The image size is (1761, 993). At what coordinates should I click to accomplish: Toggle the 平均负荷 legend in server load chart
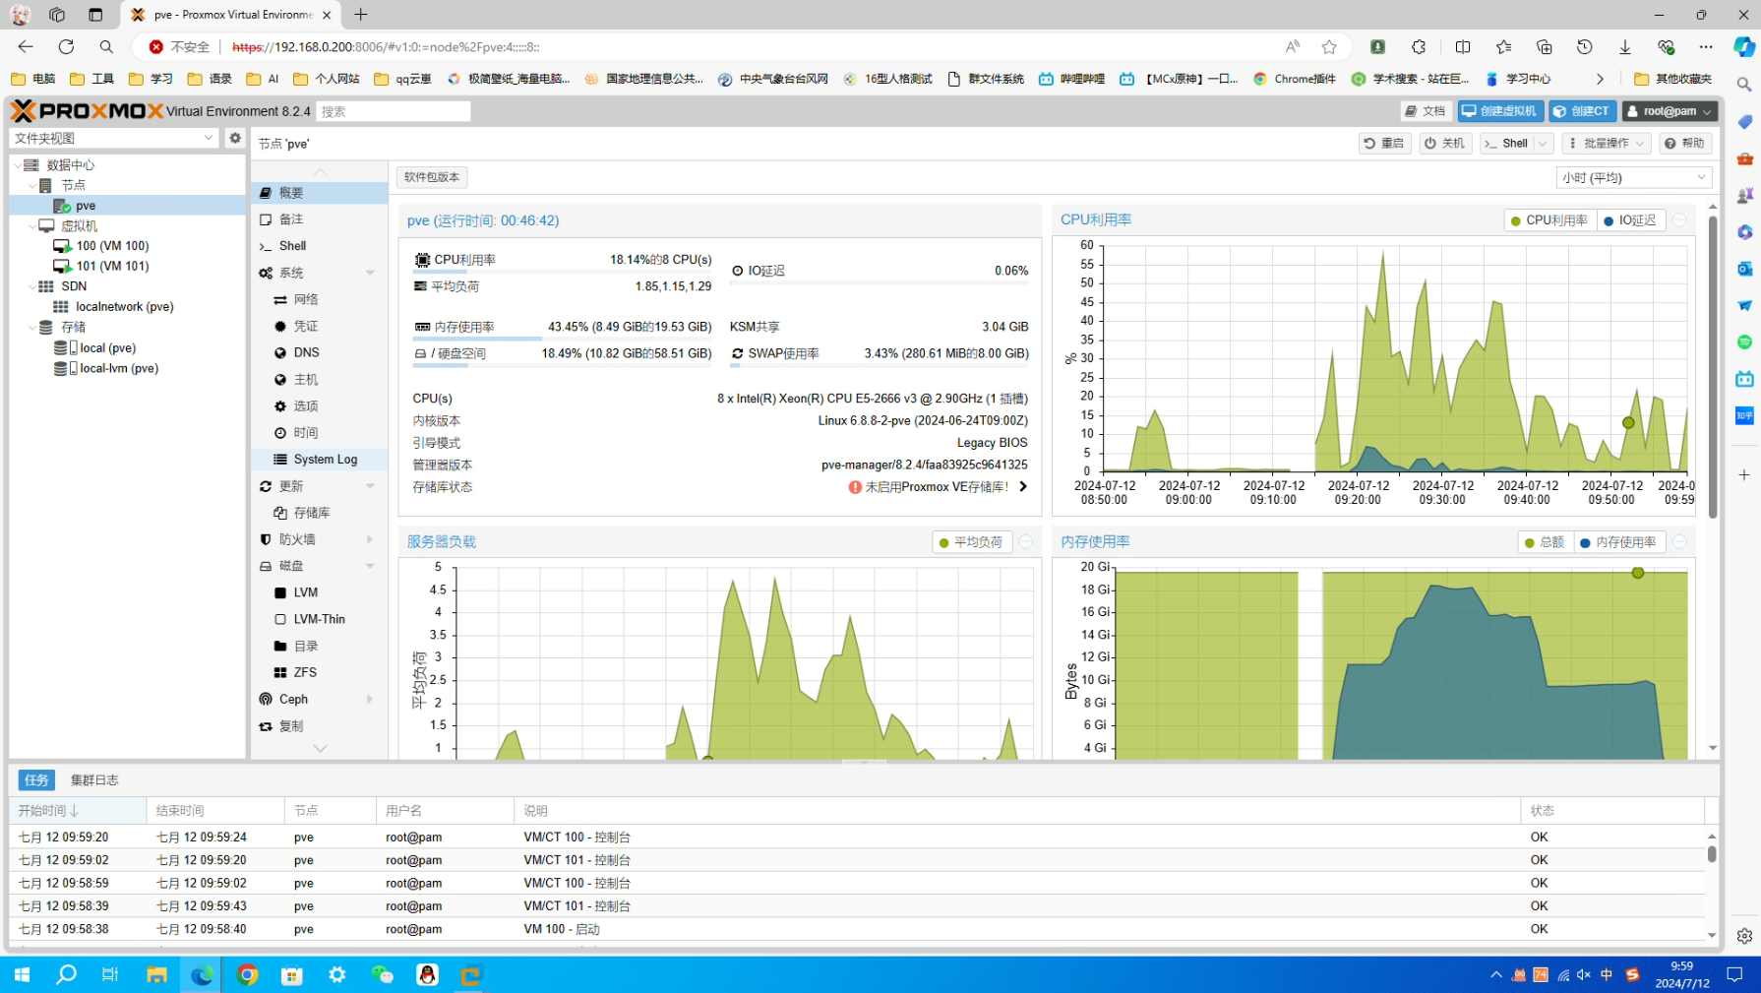coord(971,542)
